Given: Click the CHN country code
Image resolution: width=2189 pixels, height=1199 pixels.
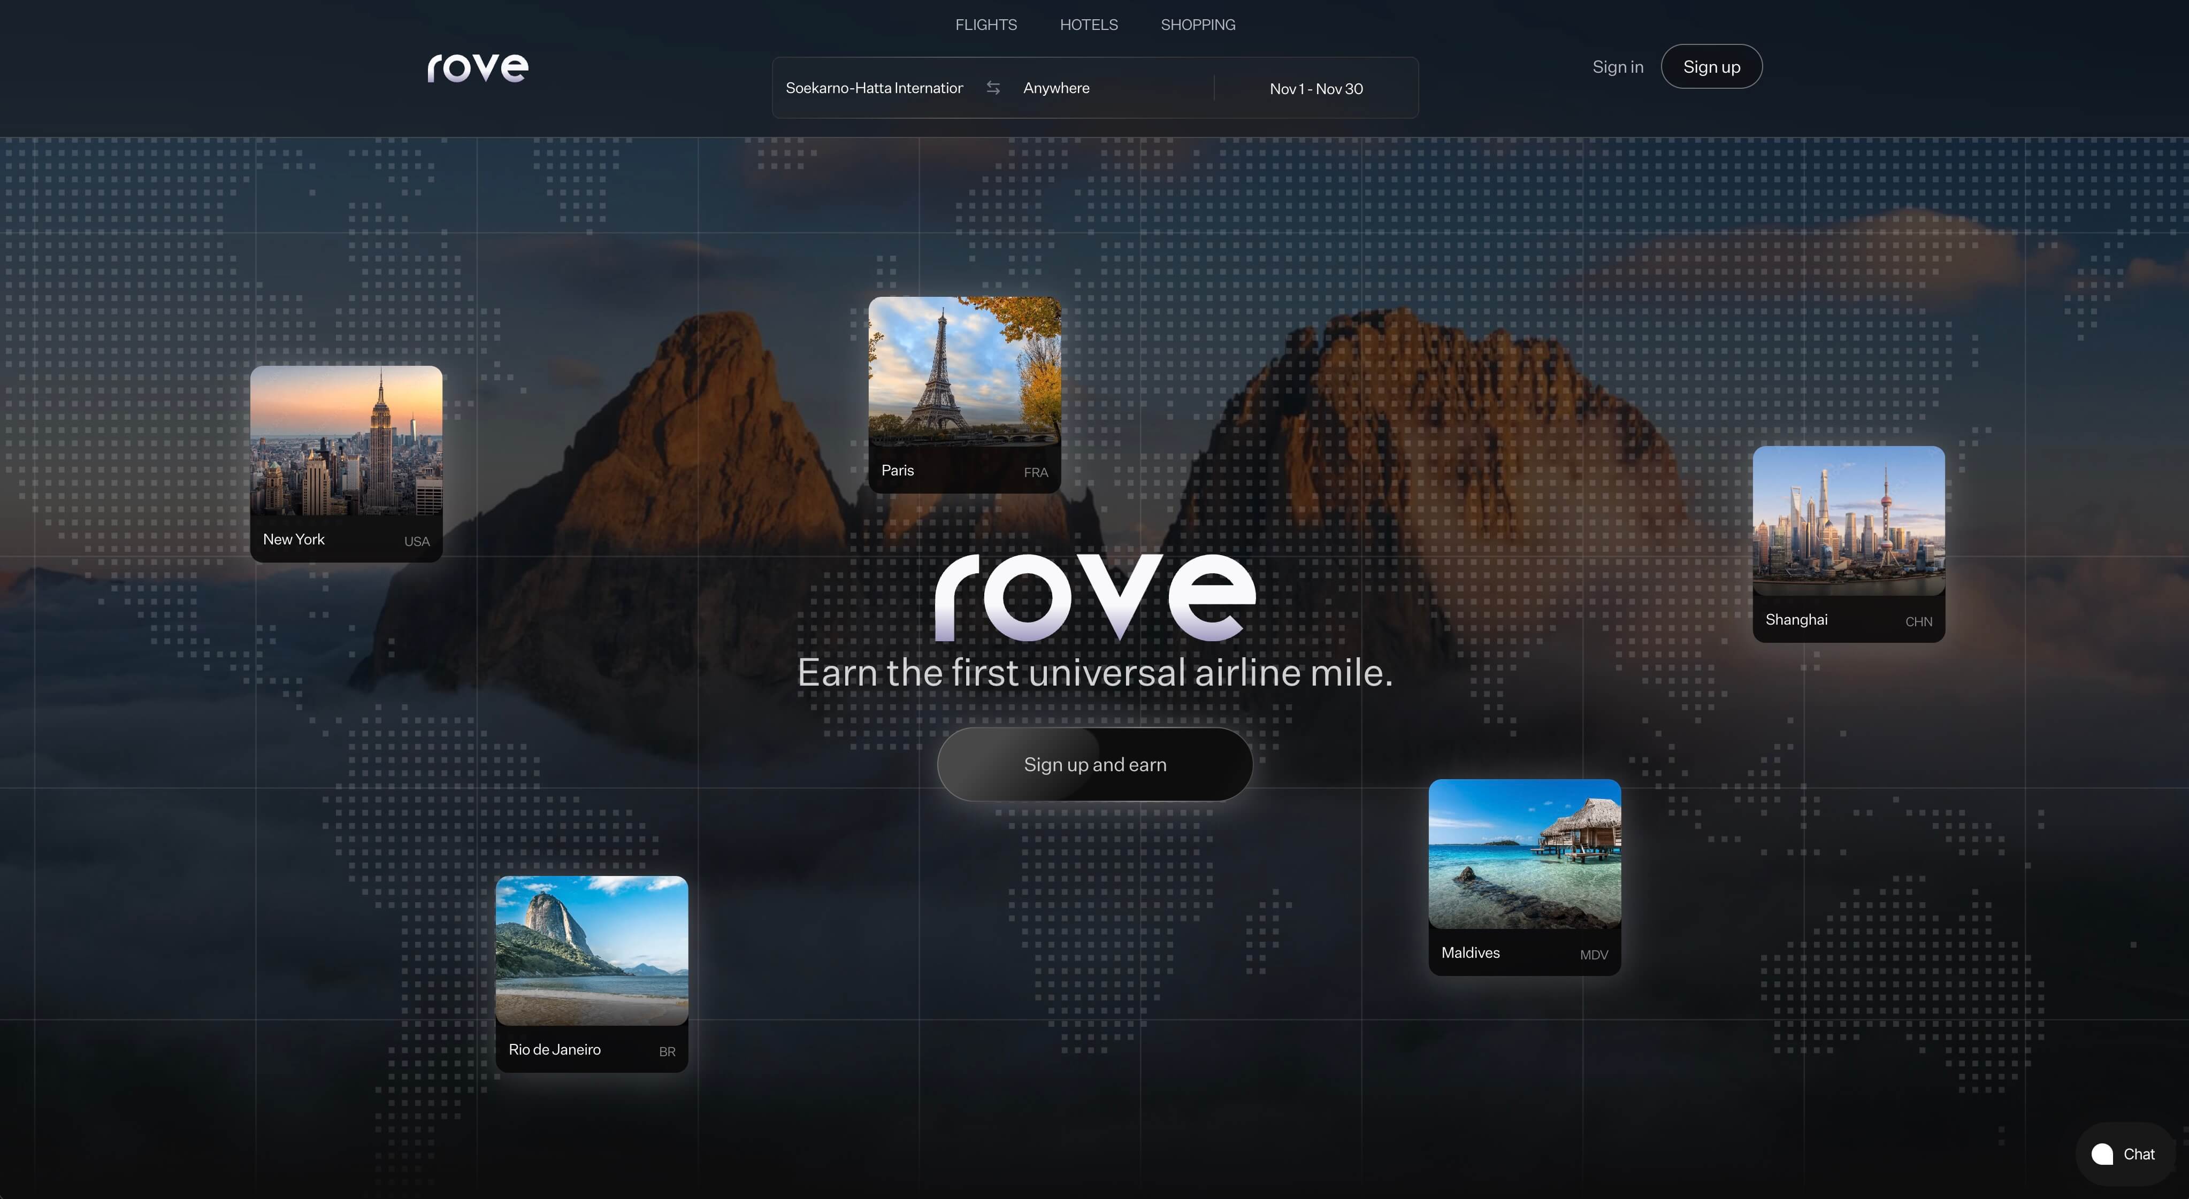Looking at the screenshot, I should [x=1919, y=621].
